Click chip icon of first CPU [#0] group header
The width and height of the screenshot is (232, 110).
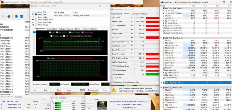click(x=164, y=8)
